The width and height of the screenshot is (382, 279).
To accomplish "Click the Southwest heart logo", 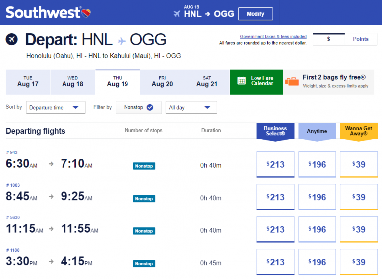I will 85,12.
